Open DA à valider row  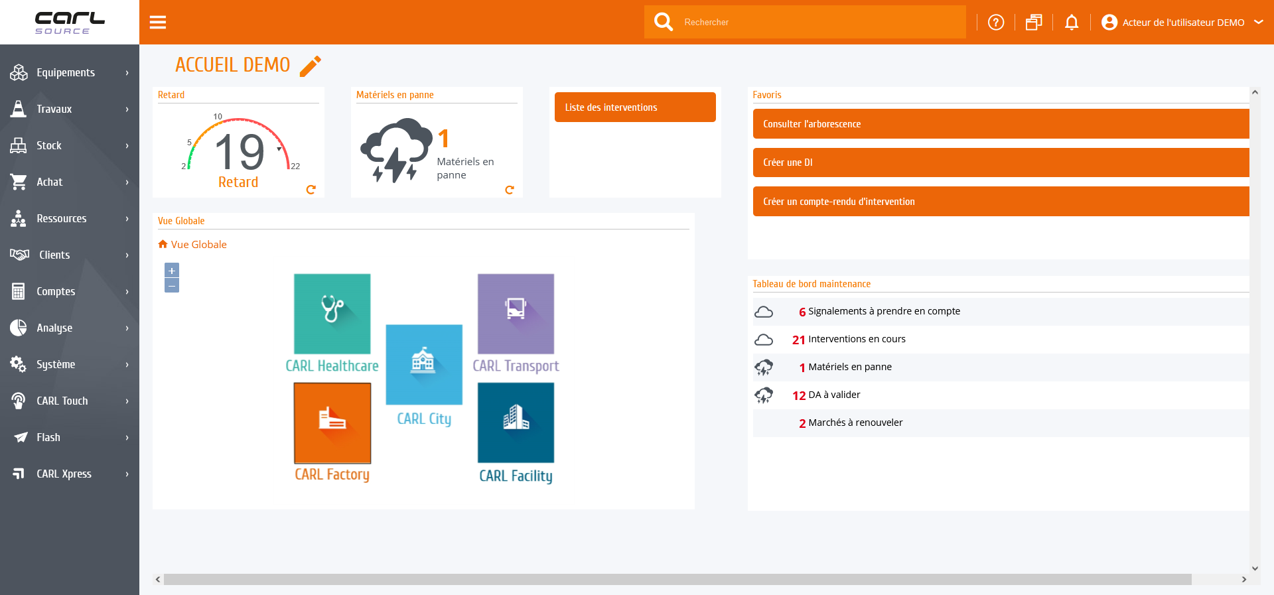1001,395
